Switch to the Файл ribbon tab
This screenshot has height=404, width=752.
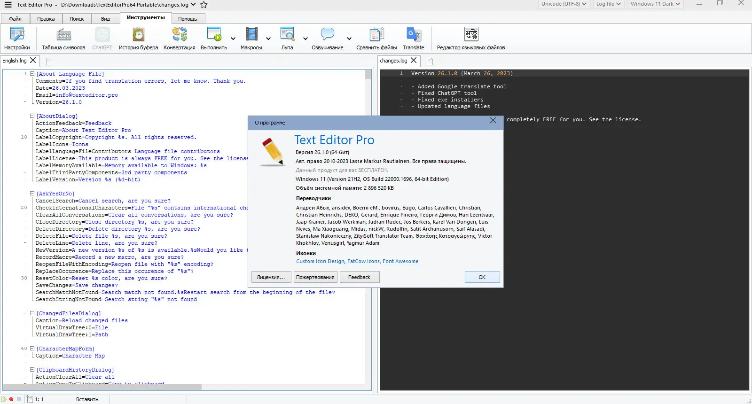(x=16, y=19)
